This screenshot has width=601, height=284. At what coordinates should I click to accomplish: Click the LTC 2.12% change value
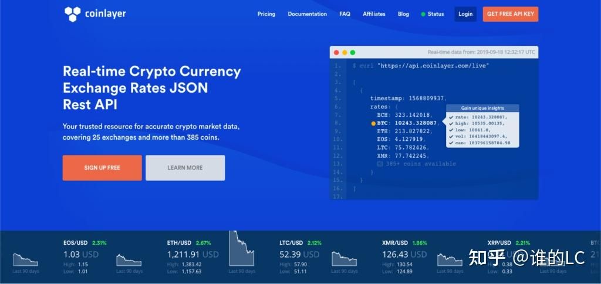pos(315,243)
